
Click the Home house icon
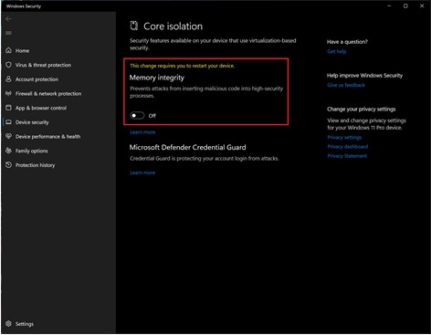pos(8,50)
